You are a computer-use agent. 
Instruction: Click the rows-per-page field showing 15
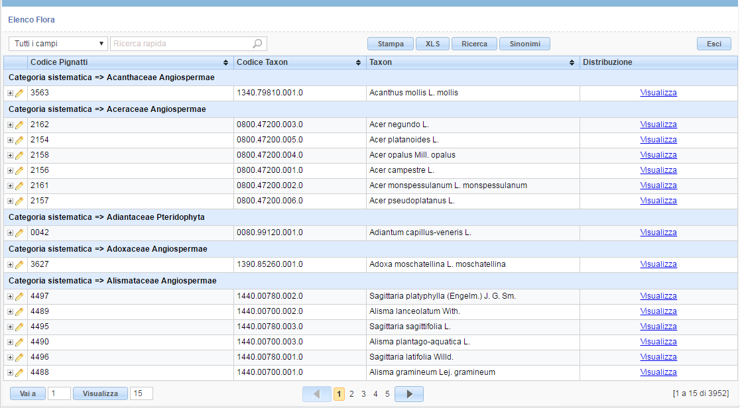click(x=141, y=393)
